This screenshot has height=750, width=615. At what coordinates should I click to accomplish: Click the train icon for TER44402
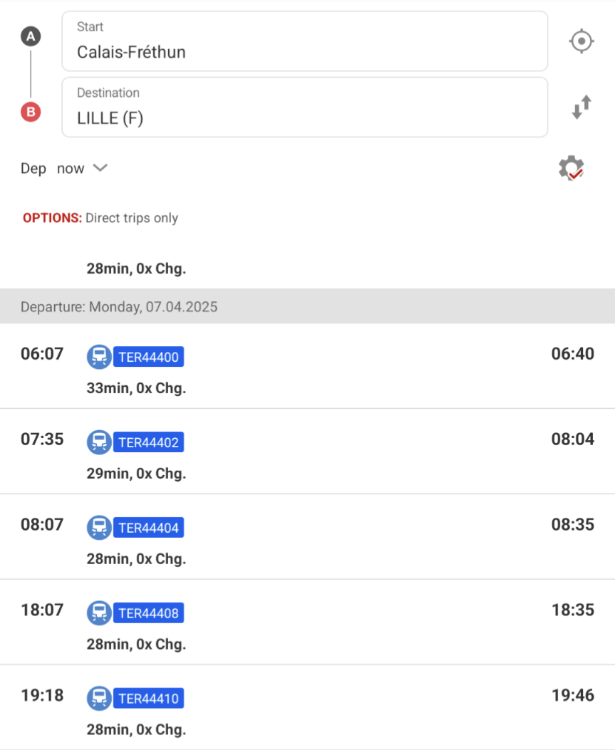coord(99,442)
